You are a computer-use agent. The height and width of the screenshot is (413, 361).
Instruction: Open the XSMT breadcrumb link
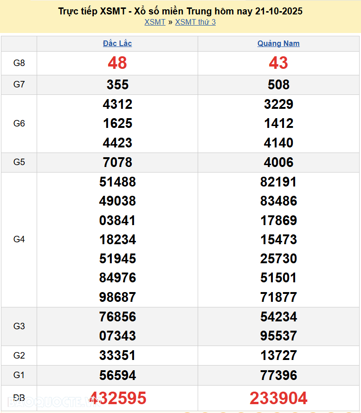(155, 22)
